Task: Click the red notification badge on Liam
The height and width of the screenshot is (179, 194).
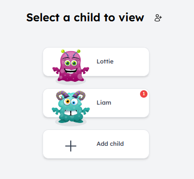Action: pyautogui.click(x=144, y=94)
